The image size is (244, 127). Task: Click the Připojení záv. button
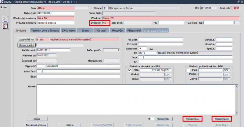tap(192, 119)
